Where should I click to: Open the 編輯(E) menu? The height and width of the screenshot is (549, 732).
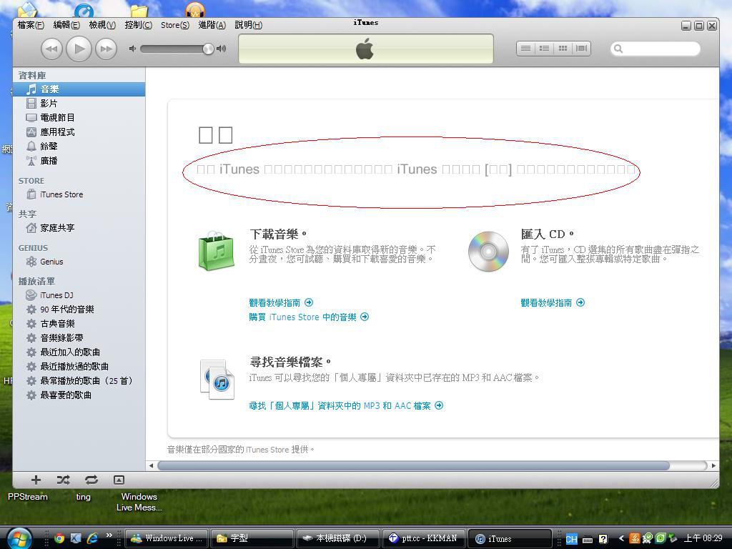coord(66,25)
